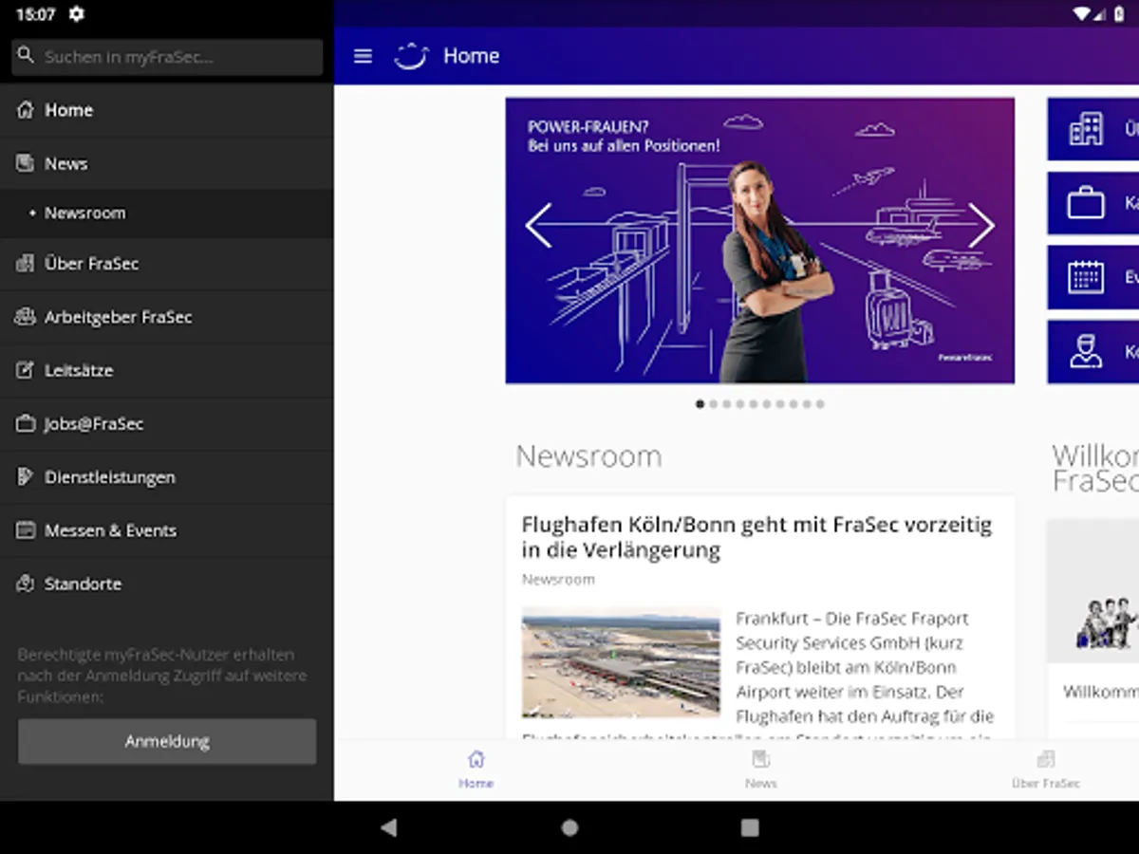
Task: Open the calendar events quick-link tile
Action: [1092, 277]
